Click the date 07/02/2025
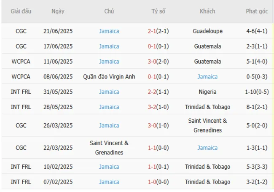Screen dimensions: 274x192 point(58,182)
